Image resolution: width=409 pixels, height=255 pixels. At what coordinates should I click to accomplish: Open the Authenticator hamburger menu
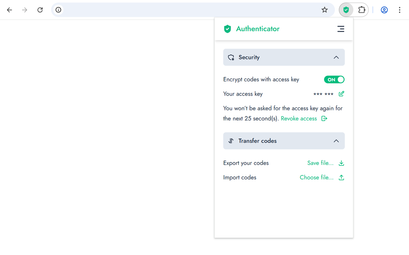coord(341,29)
